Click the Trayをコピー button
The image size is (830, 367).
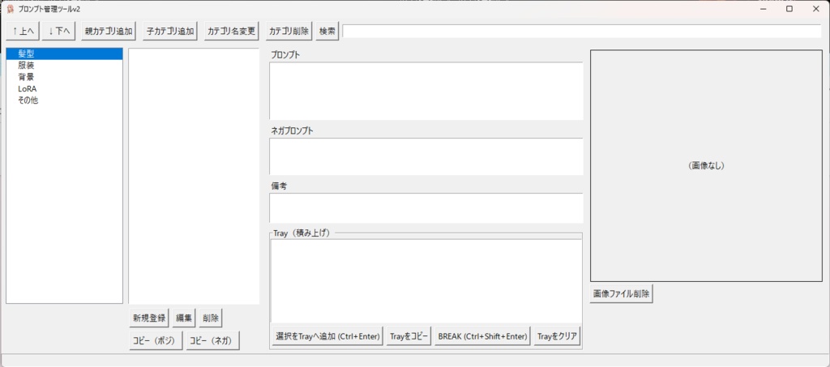(409, 336)
